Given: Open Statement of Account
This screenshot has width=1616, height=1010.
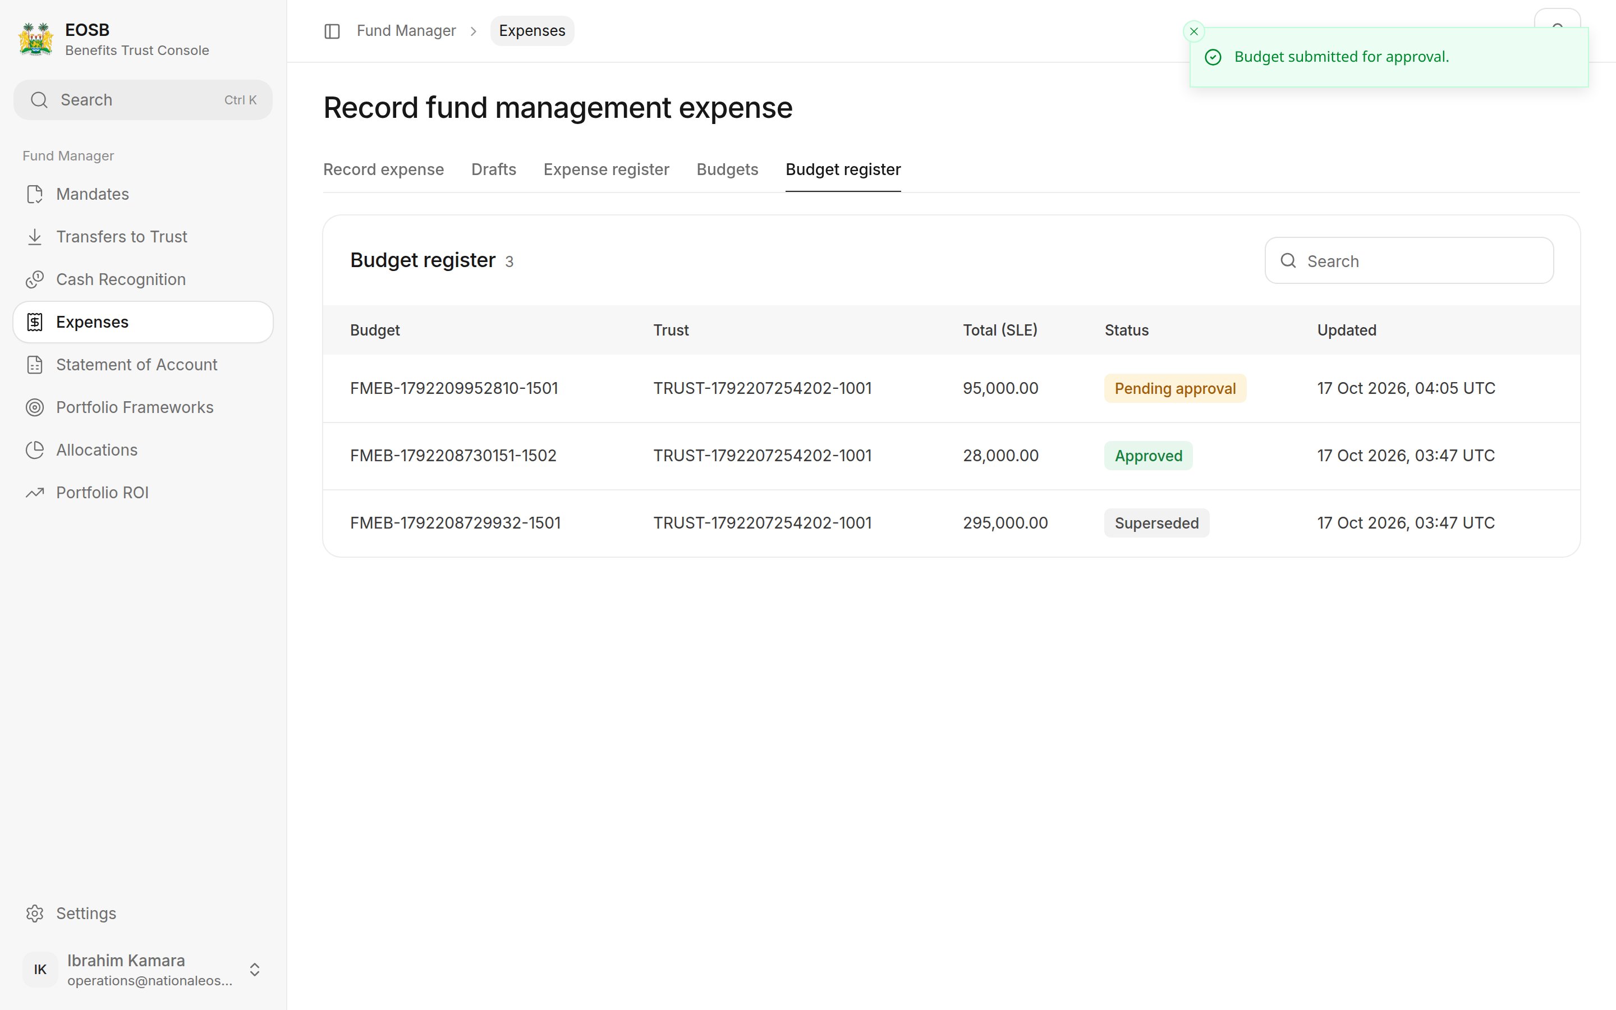Looking at the screenshot, I should click(x=143, y=365).
